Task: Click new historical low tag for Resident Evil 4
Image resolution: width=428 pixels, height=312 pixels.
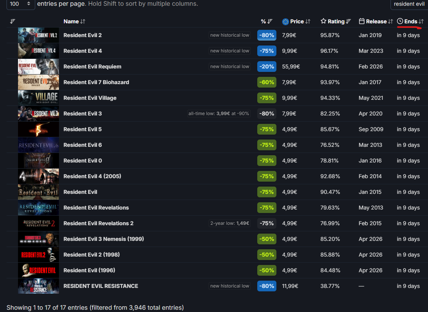Action: point(230,51)
